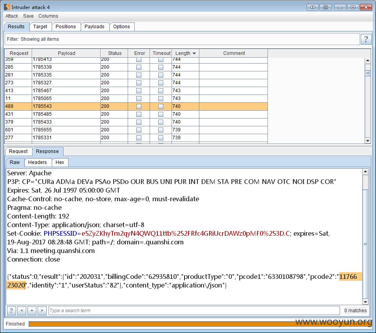Select the Results tab
Screen dimensions: 376x333
16,27
